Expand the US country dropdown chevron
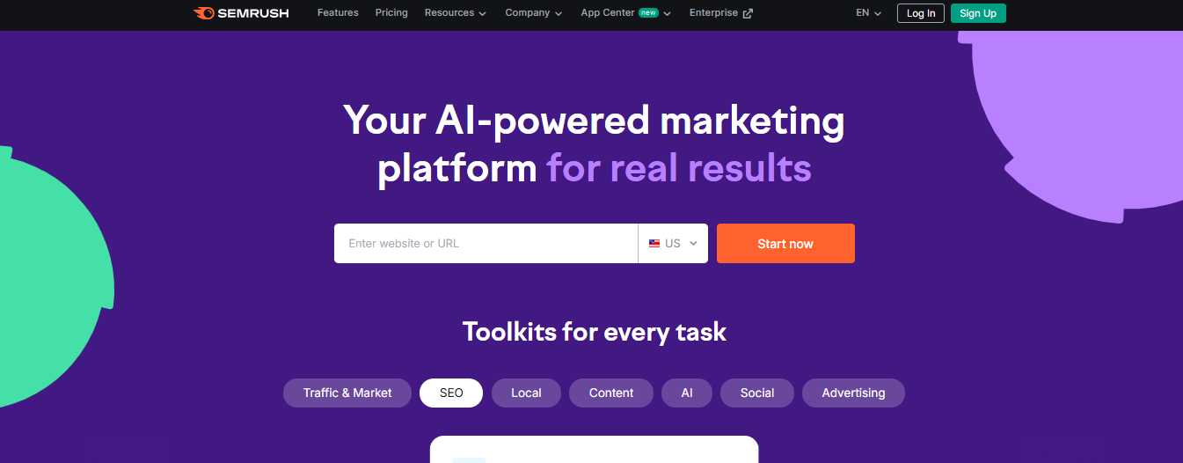 point(693,244)
